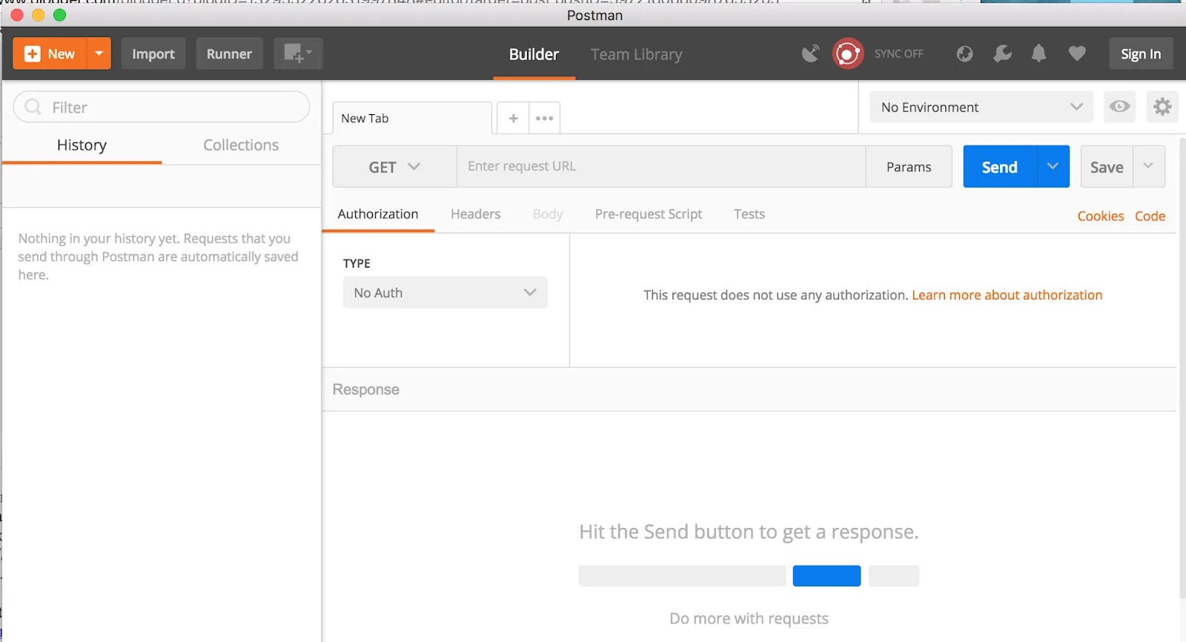The height and width of the screenshot is (642, 1186).
Task: Open the Import dialog
Action: [153, 53]
